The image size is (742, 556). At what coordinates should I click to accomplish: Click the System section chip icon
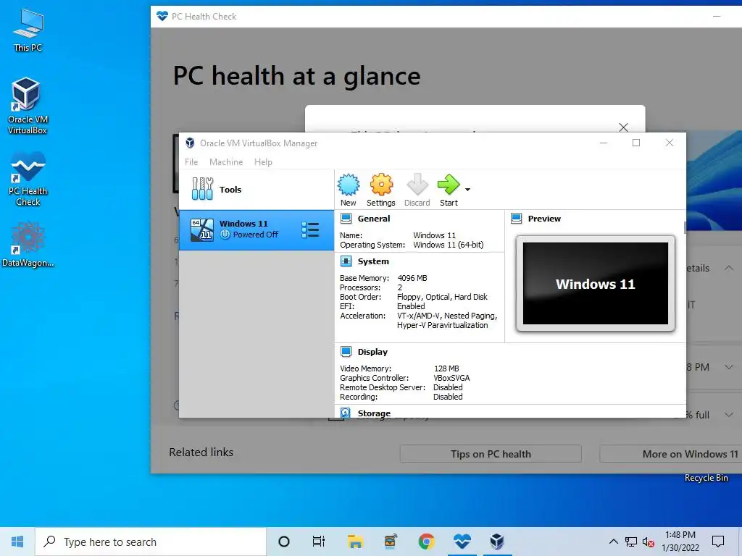click(346, 261)
